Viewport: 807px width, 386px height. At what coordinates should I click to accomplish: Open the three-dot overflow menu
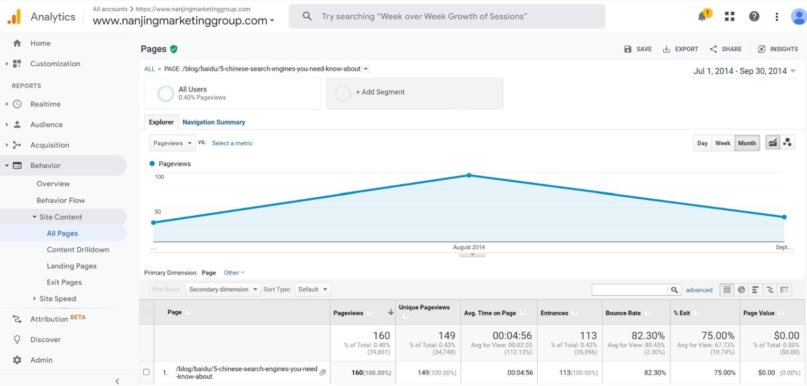pyautogui.click(x=777, y=17)
